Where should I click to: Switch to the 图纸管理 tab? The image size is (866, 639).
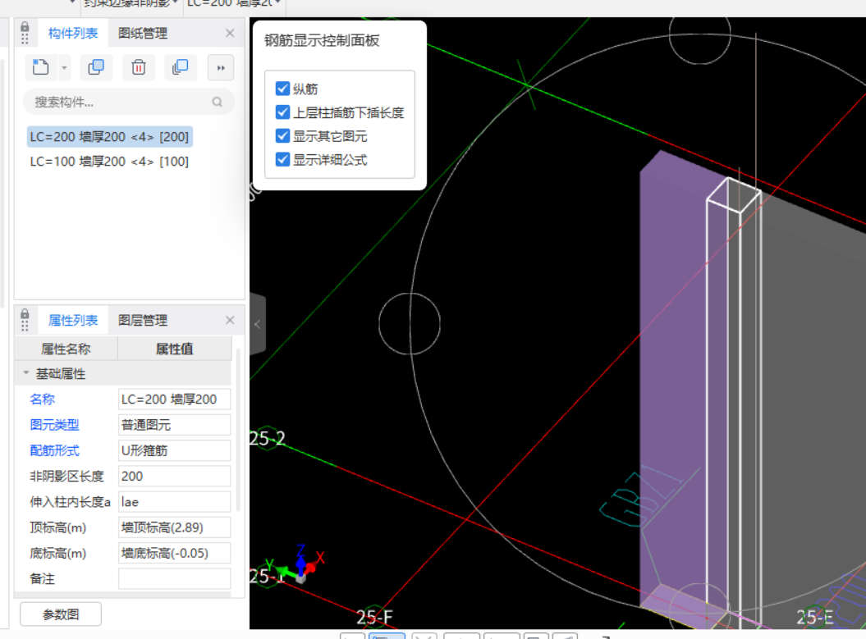pos(143,33)
